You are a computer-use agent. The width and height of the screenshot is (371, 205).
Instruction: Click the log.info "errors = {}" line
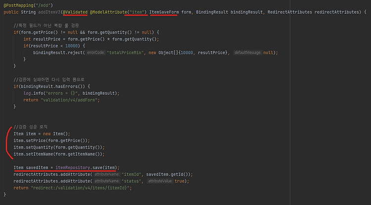pos(71,93)
